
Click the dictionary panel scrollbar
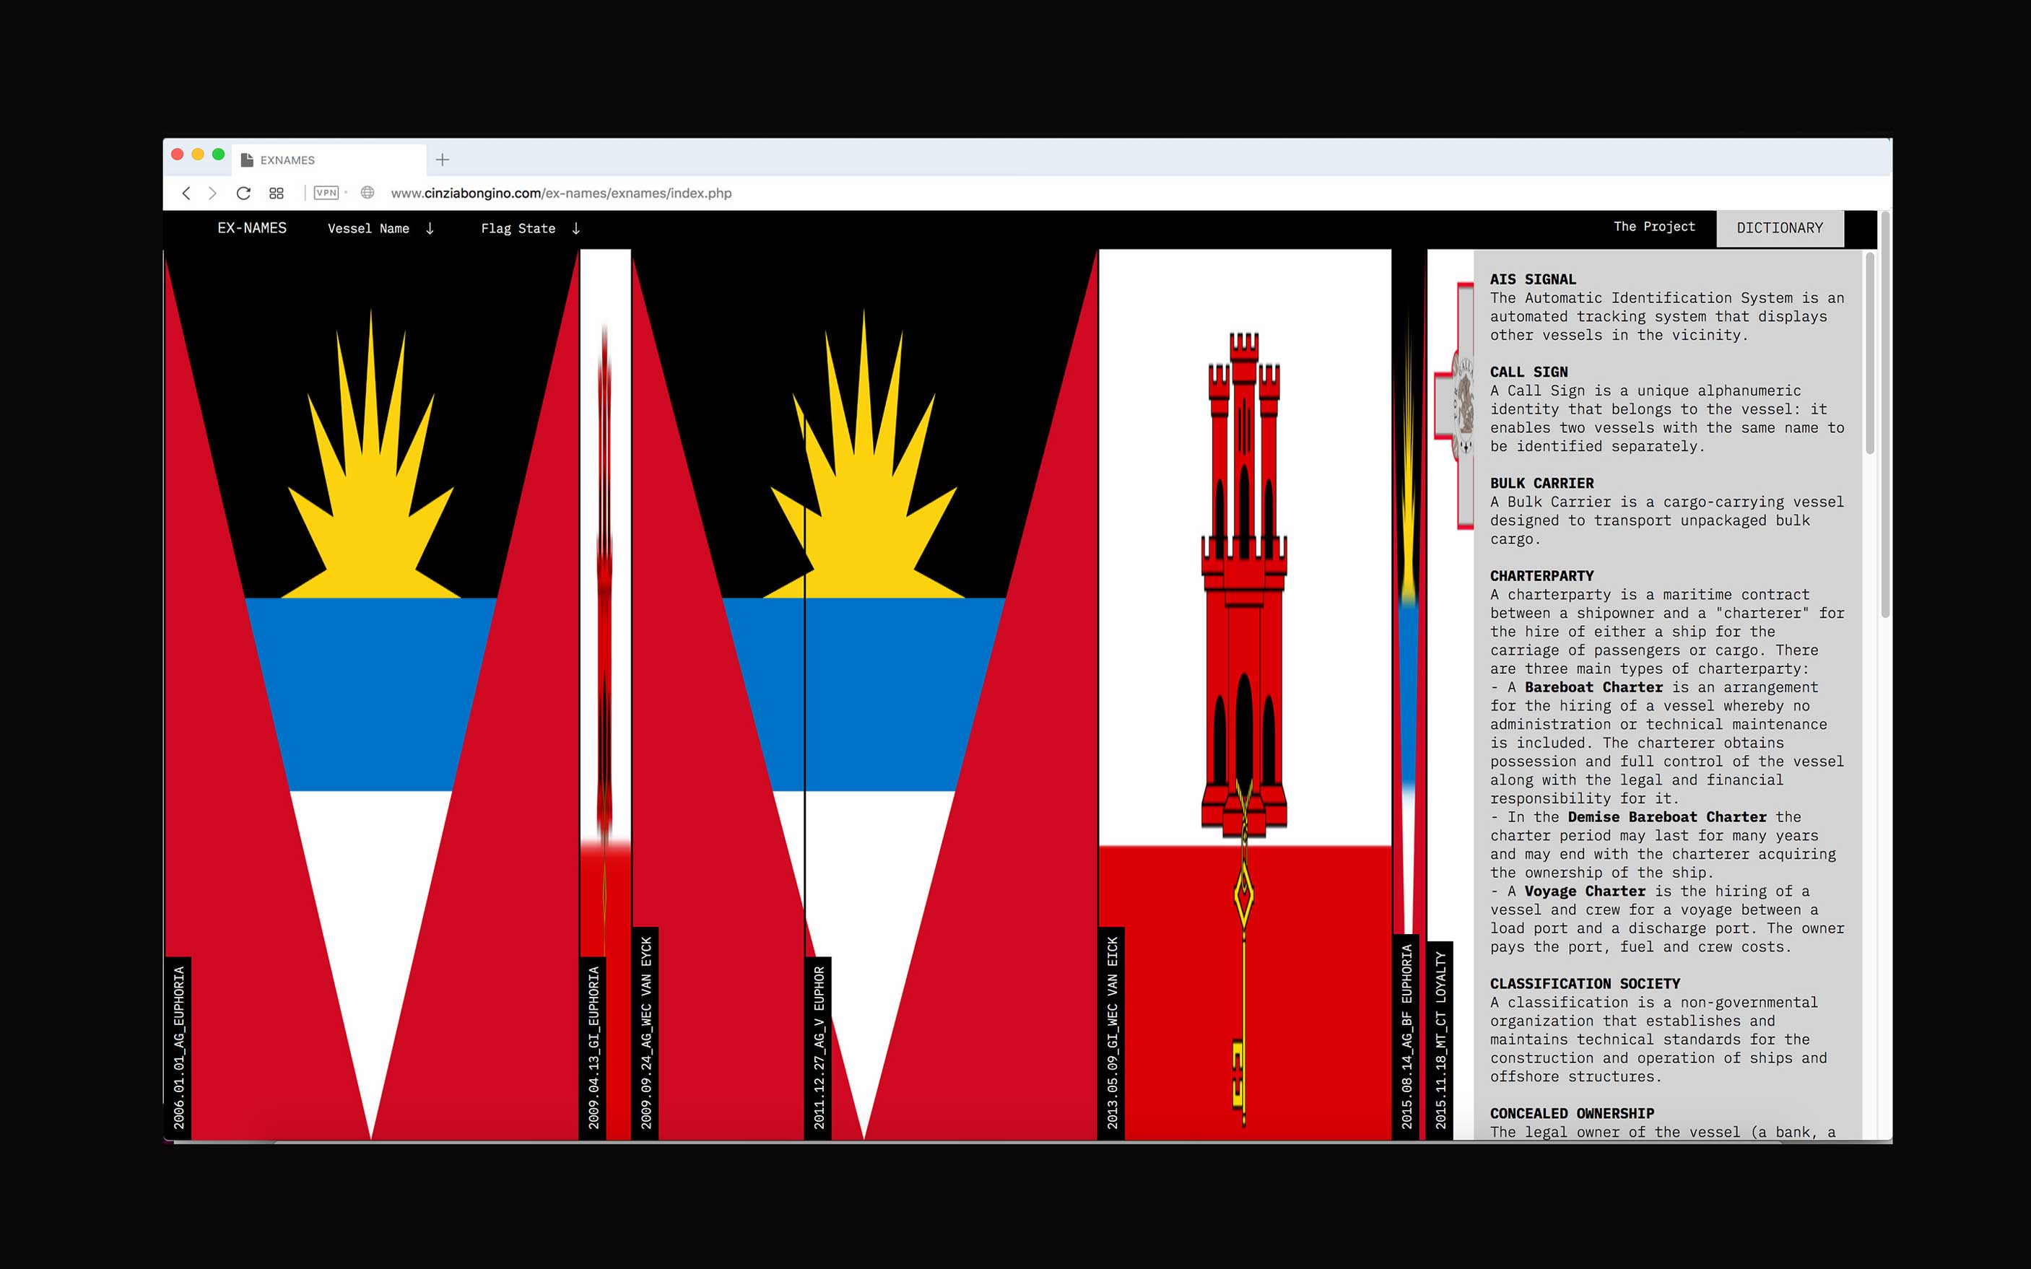click(x=1869, y=352)
